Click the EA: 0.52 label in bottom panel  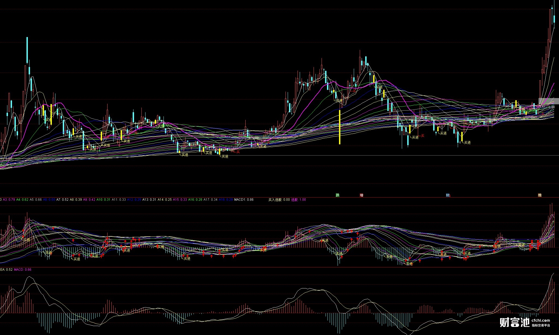click(x=6, y=270)
